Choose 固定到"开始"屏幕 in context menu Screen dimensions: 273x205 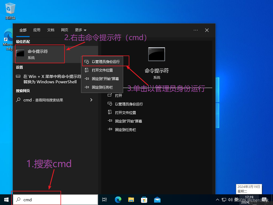point(102,79)
